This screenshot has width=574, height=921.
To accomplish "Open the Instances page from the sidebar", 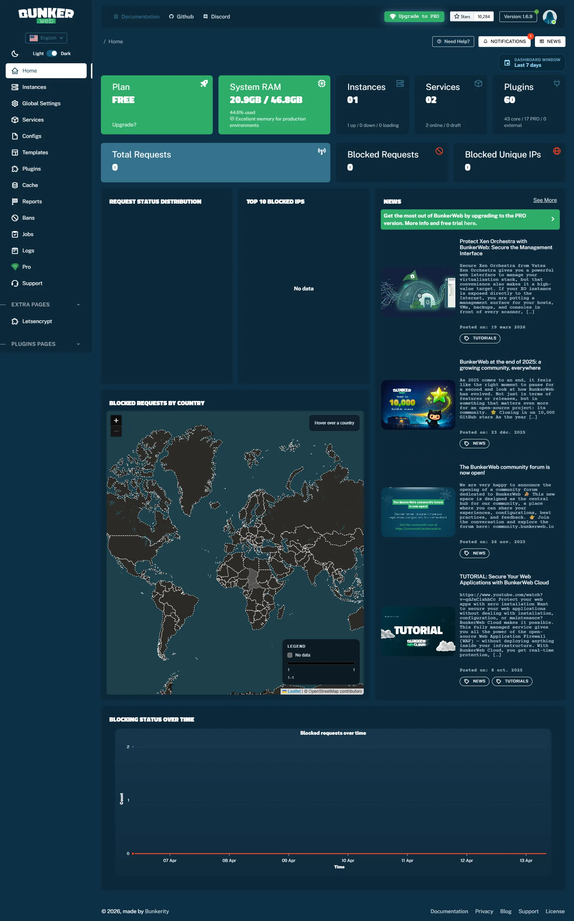I will point(34,87).
